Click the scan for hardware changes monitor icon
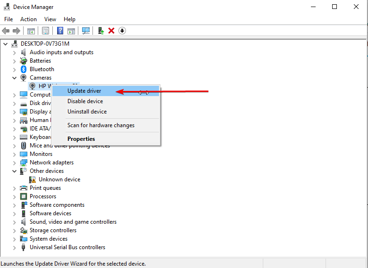The width and height of the screenshot is (368, 268). (86, 31)
